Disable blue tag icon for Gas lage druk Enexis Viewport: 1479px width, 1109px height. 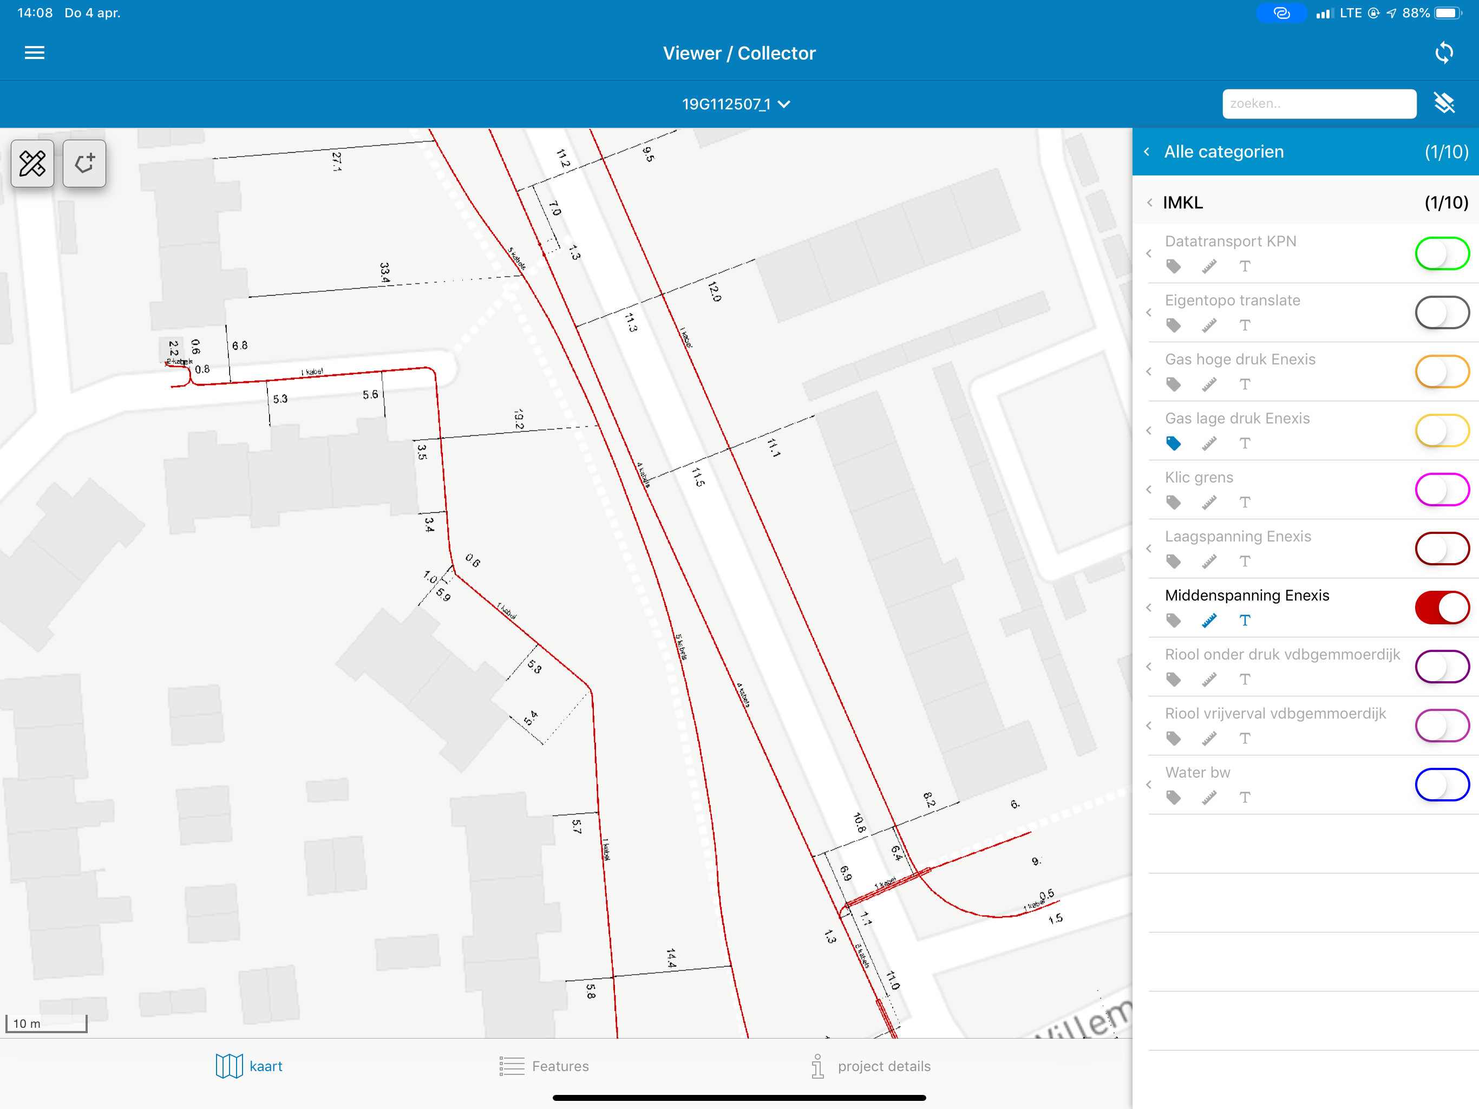(1174, 443)
